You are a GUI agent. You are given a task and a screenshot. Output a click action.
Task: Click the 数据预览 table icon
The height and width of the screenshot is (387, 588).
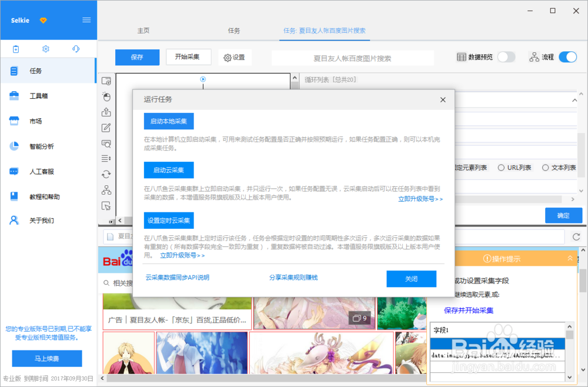click(x=462, y=57)
